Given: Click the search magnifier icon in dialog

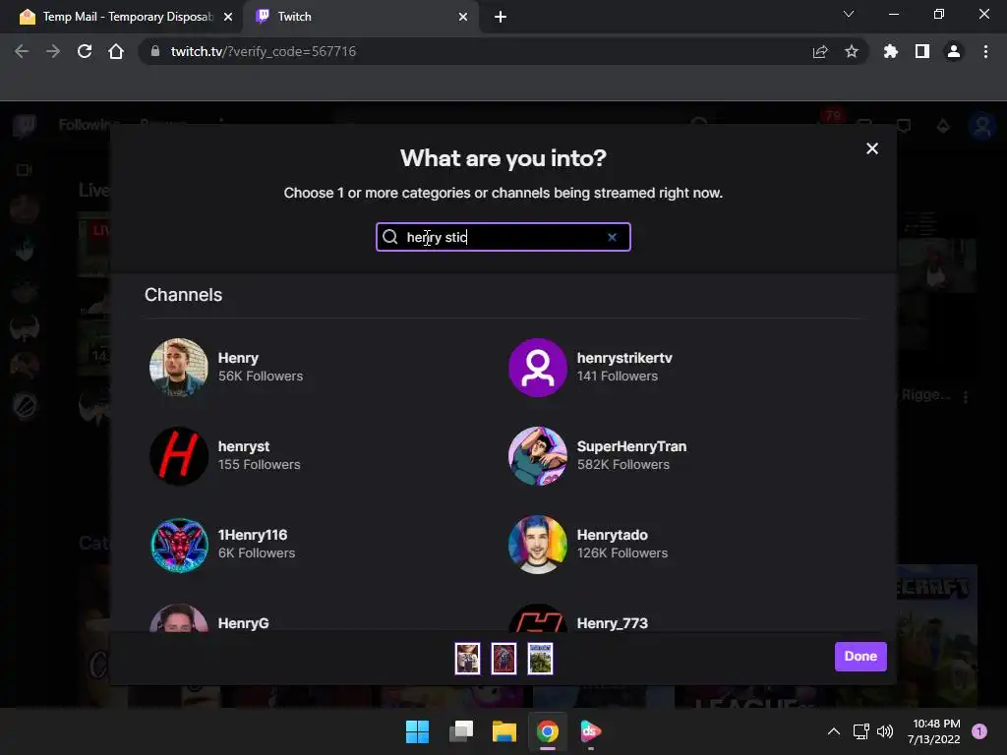Looking at the screenshot, I should [390, 237].
